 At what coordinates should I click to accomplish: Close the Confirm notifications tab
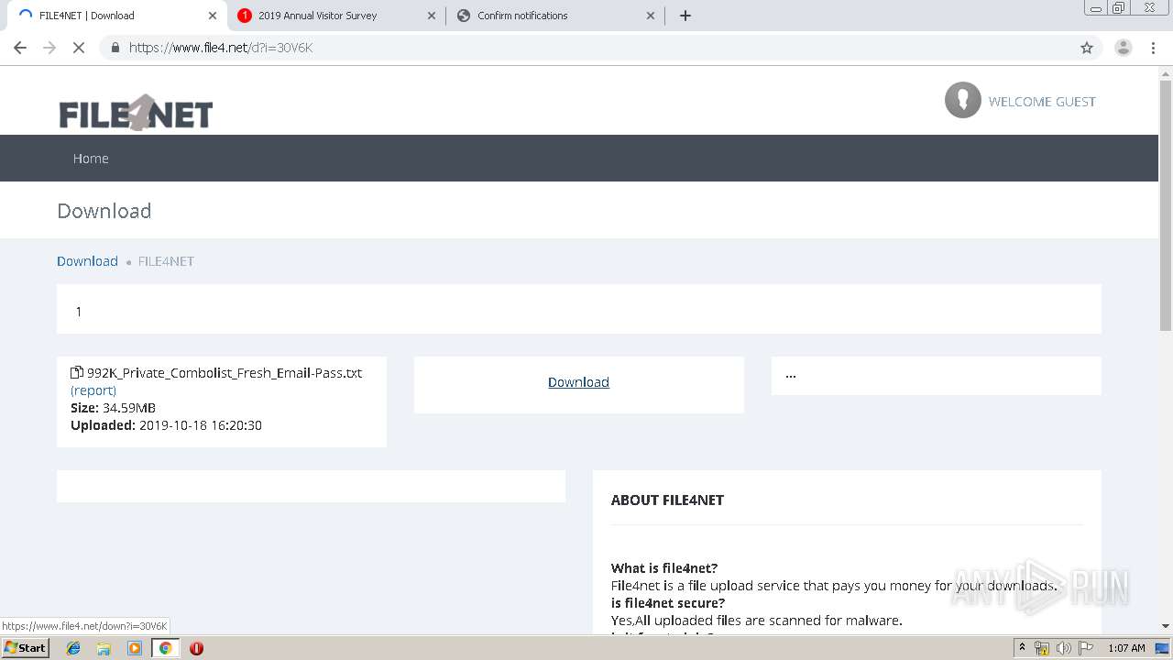click(x=651, y=16)
